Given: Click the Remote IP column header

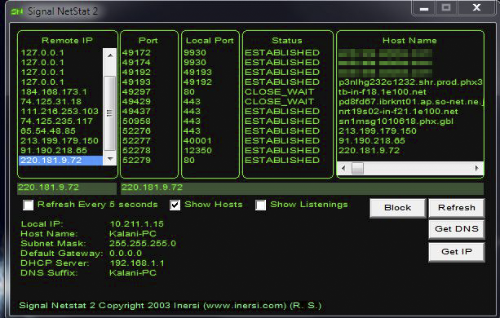Looking at the screenshot, I should [x=67, y=41].
